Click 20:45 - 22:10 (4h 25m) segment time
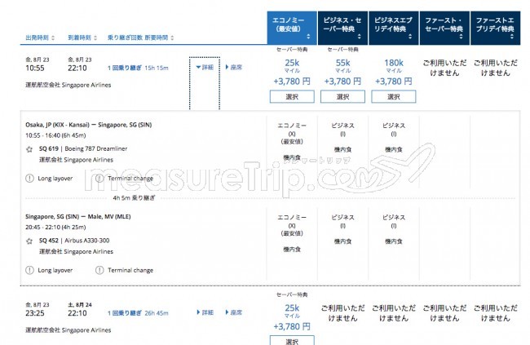 coord(55,227)
